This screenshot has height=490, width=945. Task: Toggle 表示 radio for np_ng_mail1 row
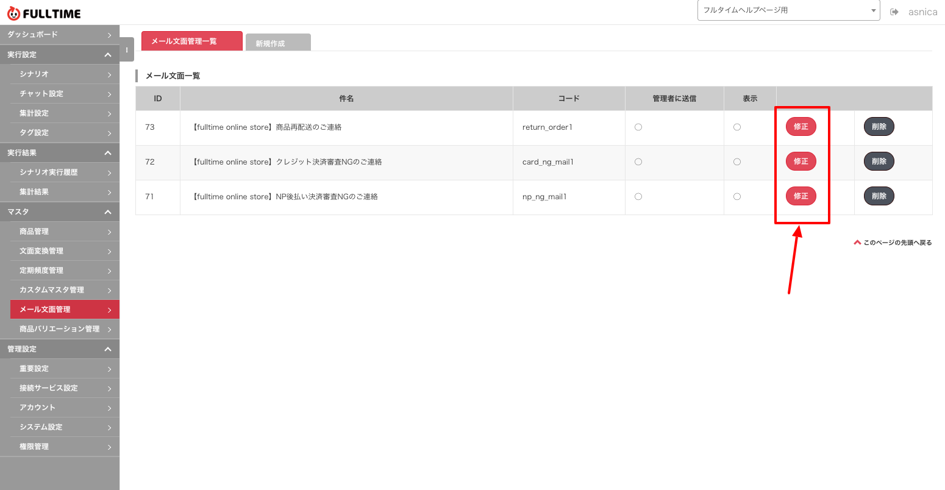click(737, 197)
